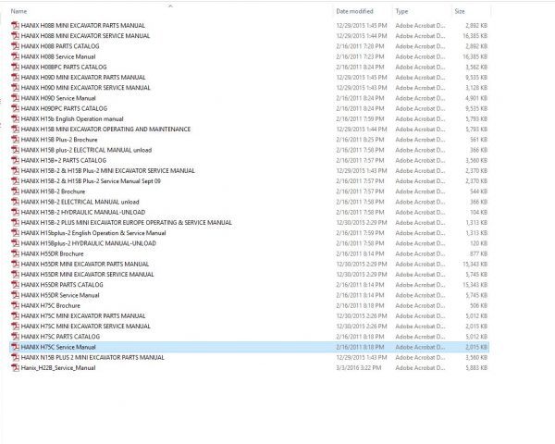Click PDF icon of H15B-2 HYDRAULIC MANUAL-UNLOAD
The width and height of the screenshot is (555, 444).
tap(15, 212)
